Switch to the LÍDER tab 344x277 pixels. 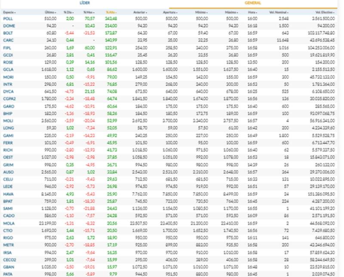85,3
